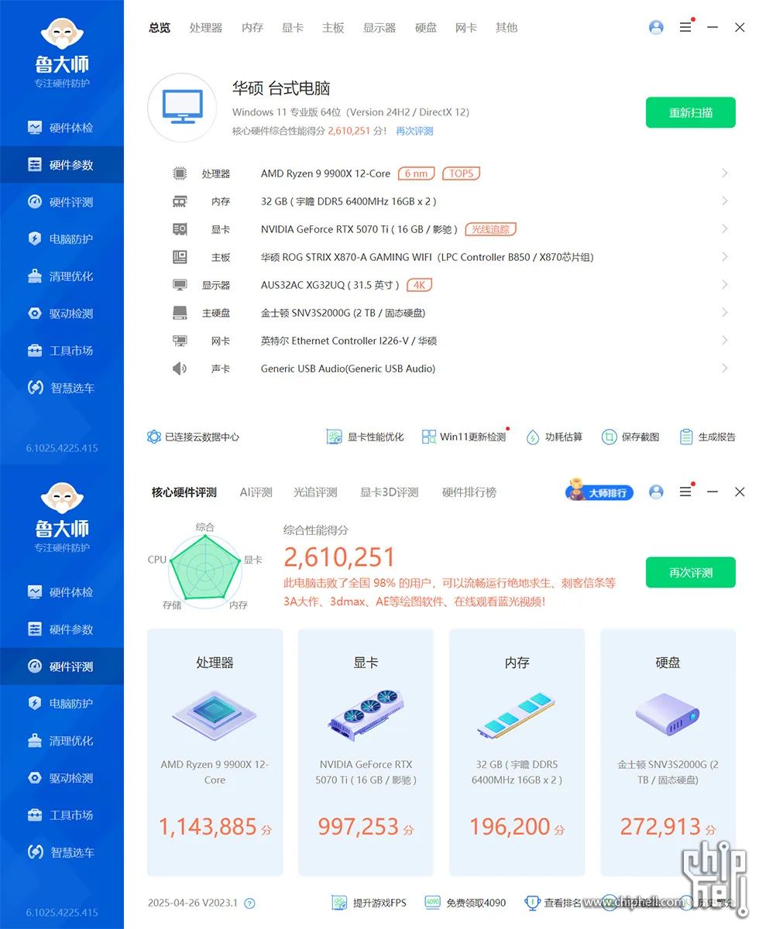The height and width of the screenshot is (929, 759).
Task: Expand the 声卡 Generic USB Audio row
Action: [x=449, y=369]
